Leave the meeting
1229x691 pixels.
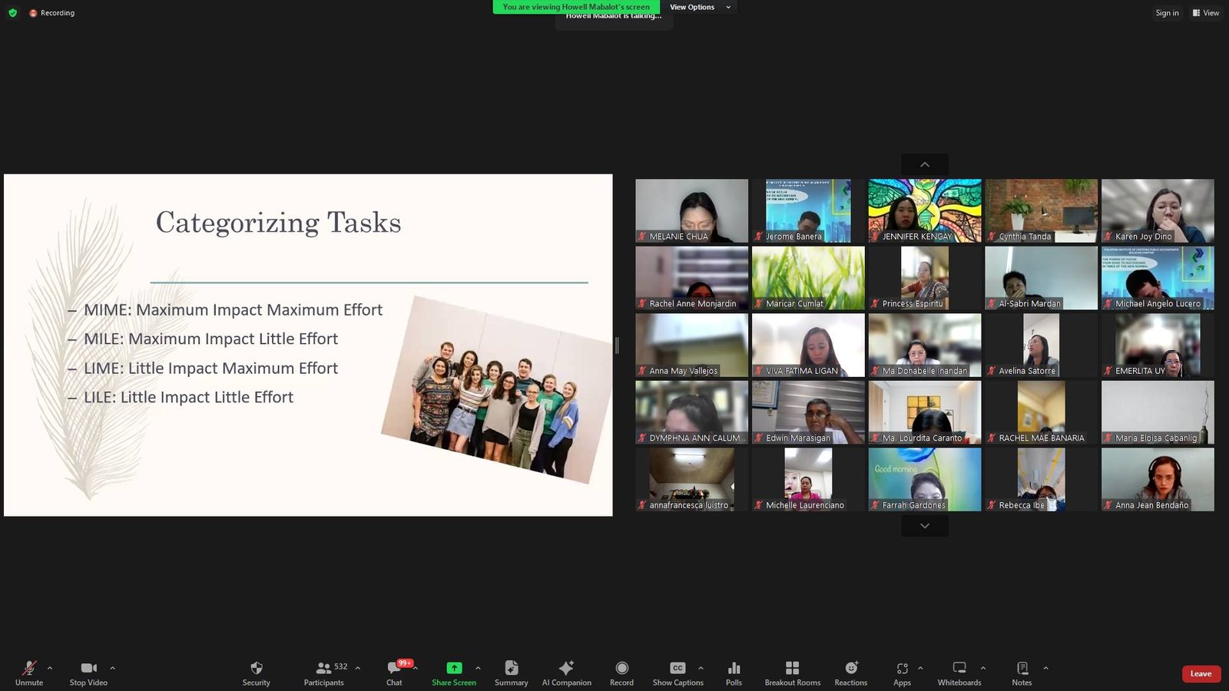1201,674
